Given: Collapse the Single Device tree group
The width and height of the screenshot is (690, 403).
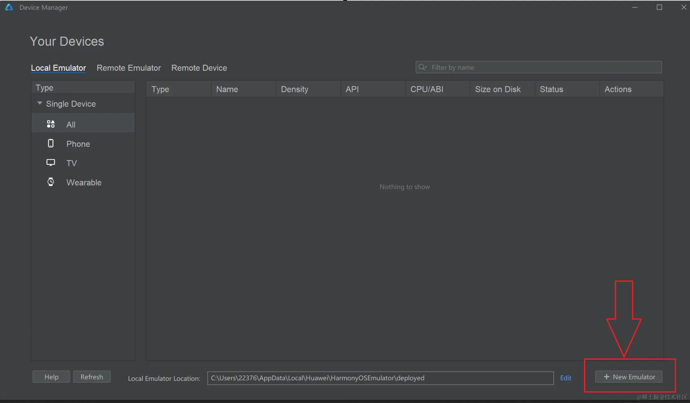Looking at the screenshot, I should (40, 103).
